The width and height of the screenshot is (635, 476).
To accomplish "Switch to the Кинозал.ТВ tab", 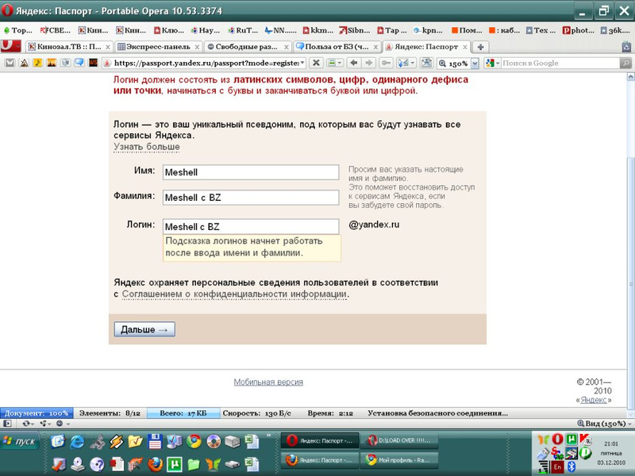I will pos(68,47).
